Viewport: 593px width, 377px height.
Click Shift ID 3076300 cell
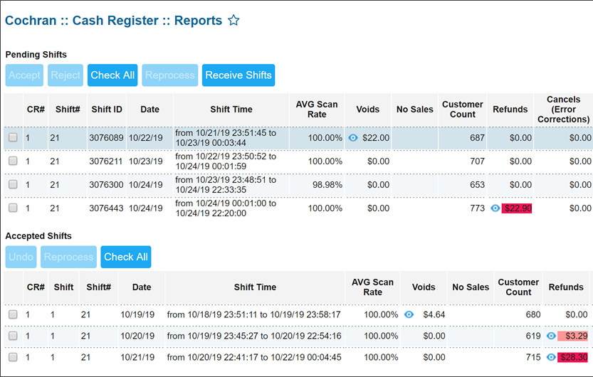point(106,185)
